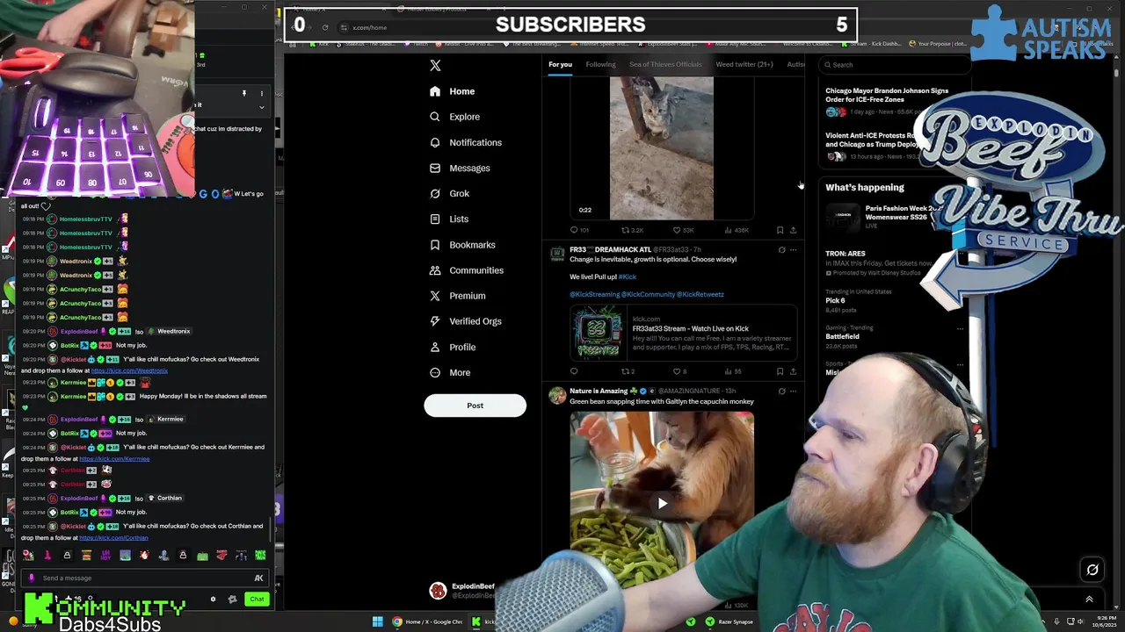1125x632 pixels.
Task: Open Verified Orgs in the sidebar
Action: click(x=465, y=321)
